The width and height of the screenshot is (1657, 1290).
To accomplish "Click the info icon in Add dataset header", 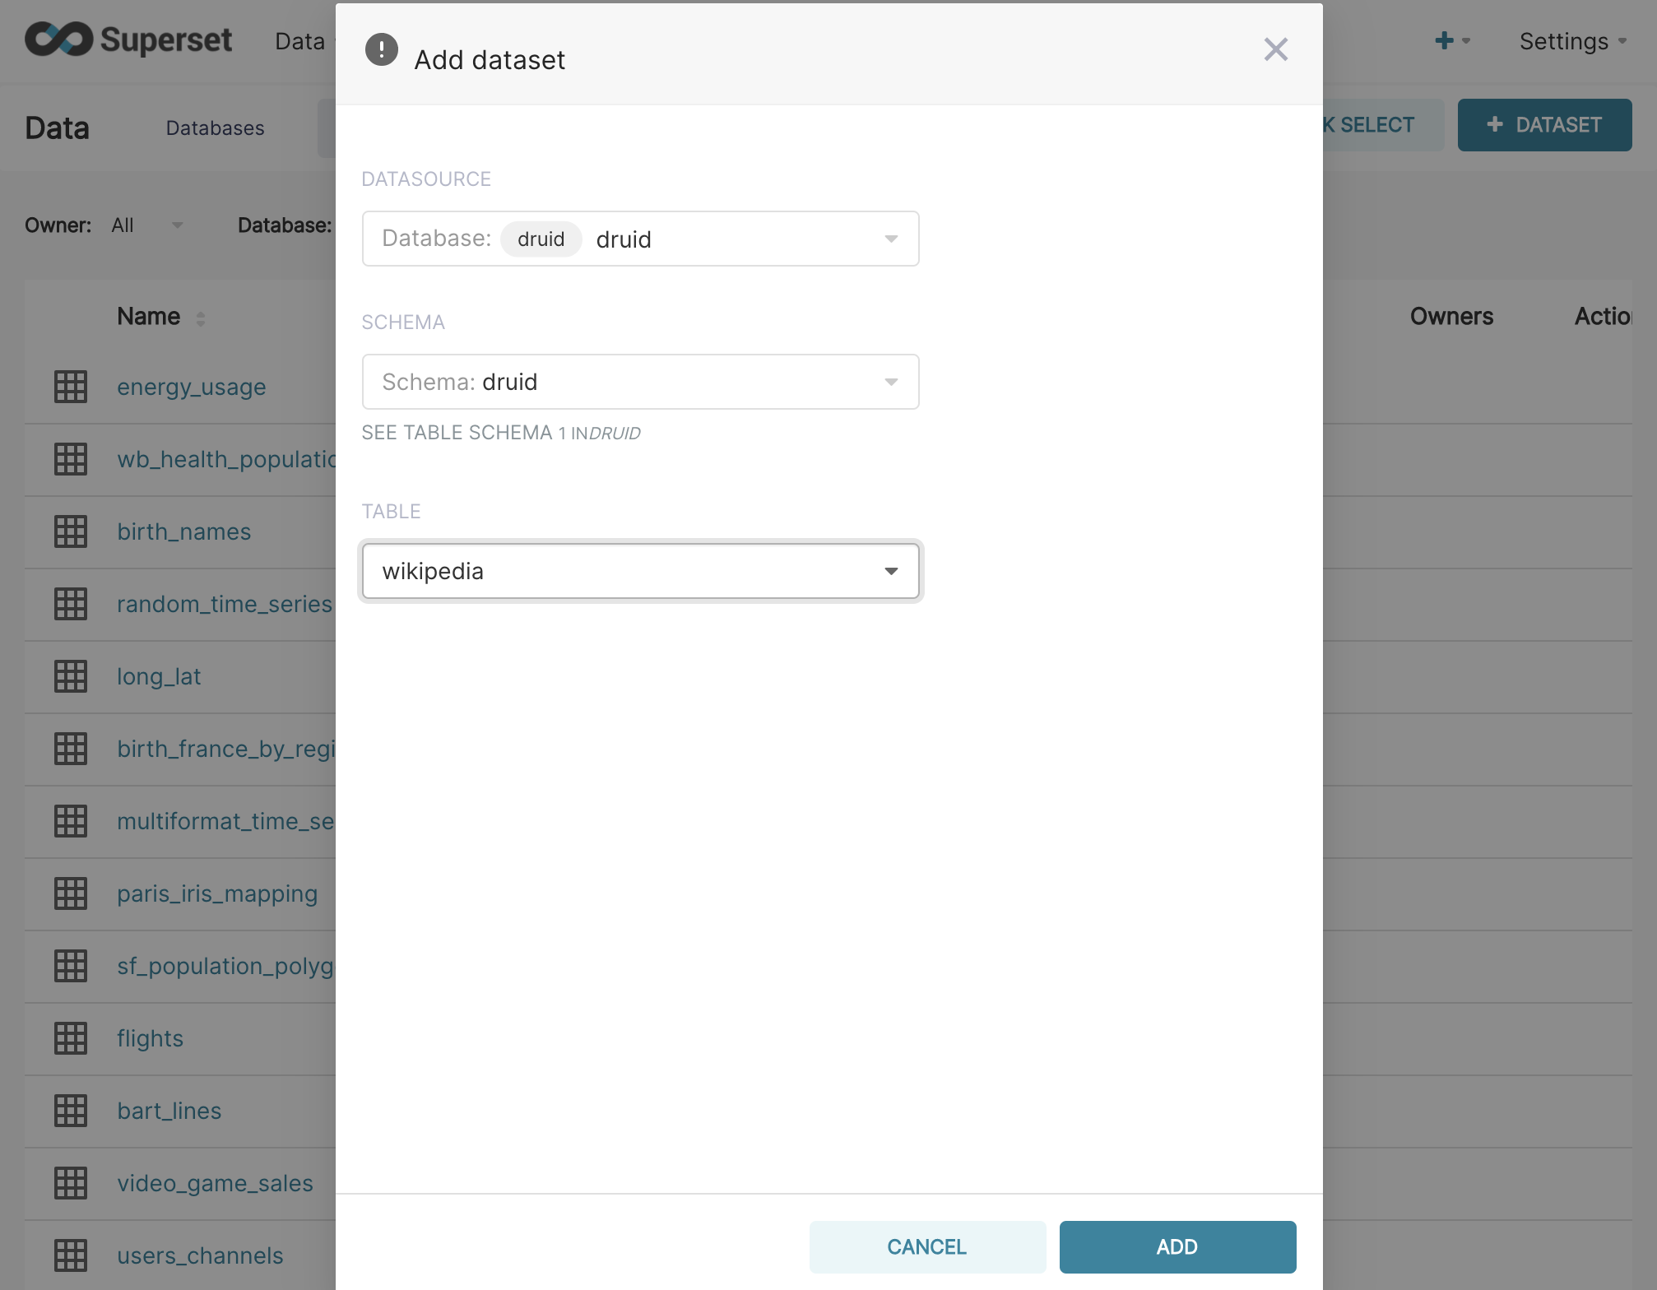I will tap(381, 49).
